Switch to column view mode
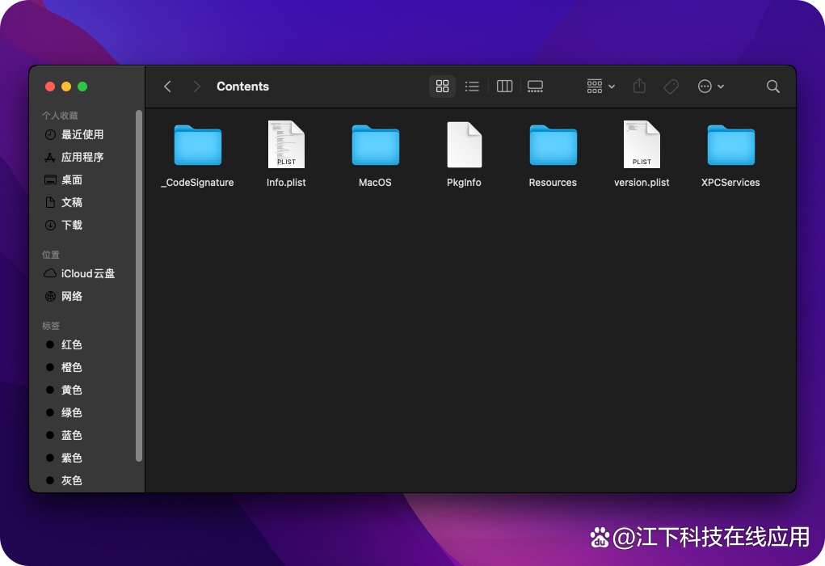This screenshot has height=566, width=825. [x=505, y=87]
